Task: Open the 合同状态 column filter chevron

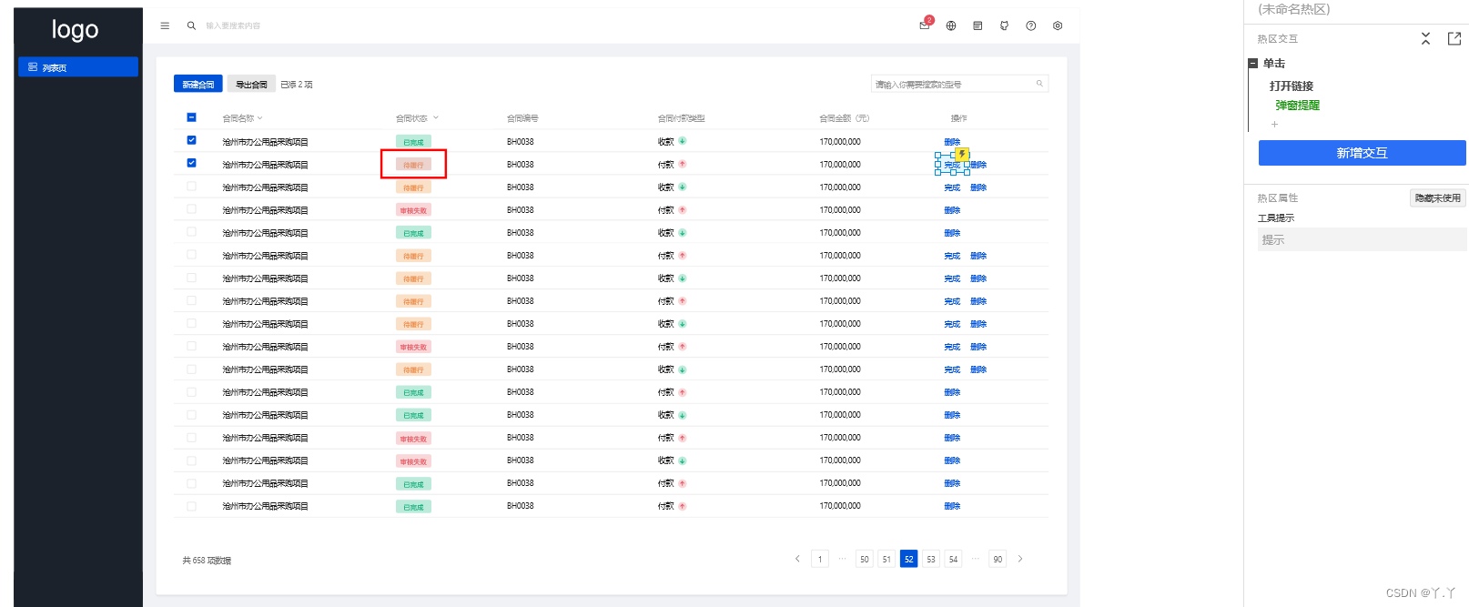Action: (436, 117)
